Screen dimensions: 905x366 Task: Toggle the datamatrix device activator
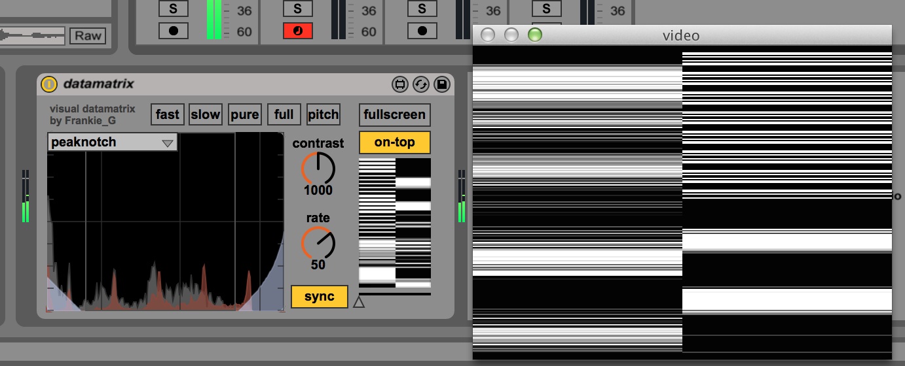[49, 84]
